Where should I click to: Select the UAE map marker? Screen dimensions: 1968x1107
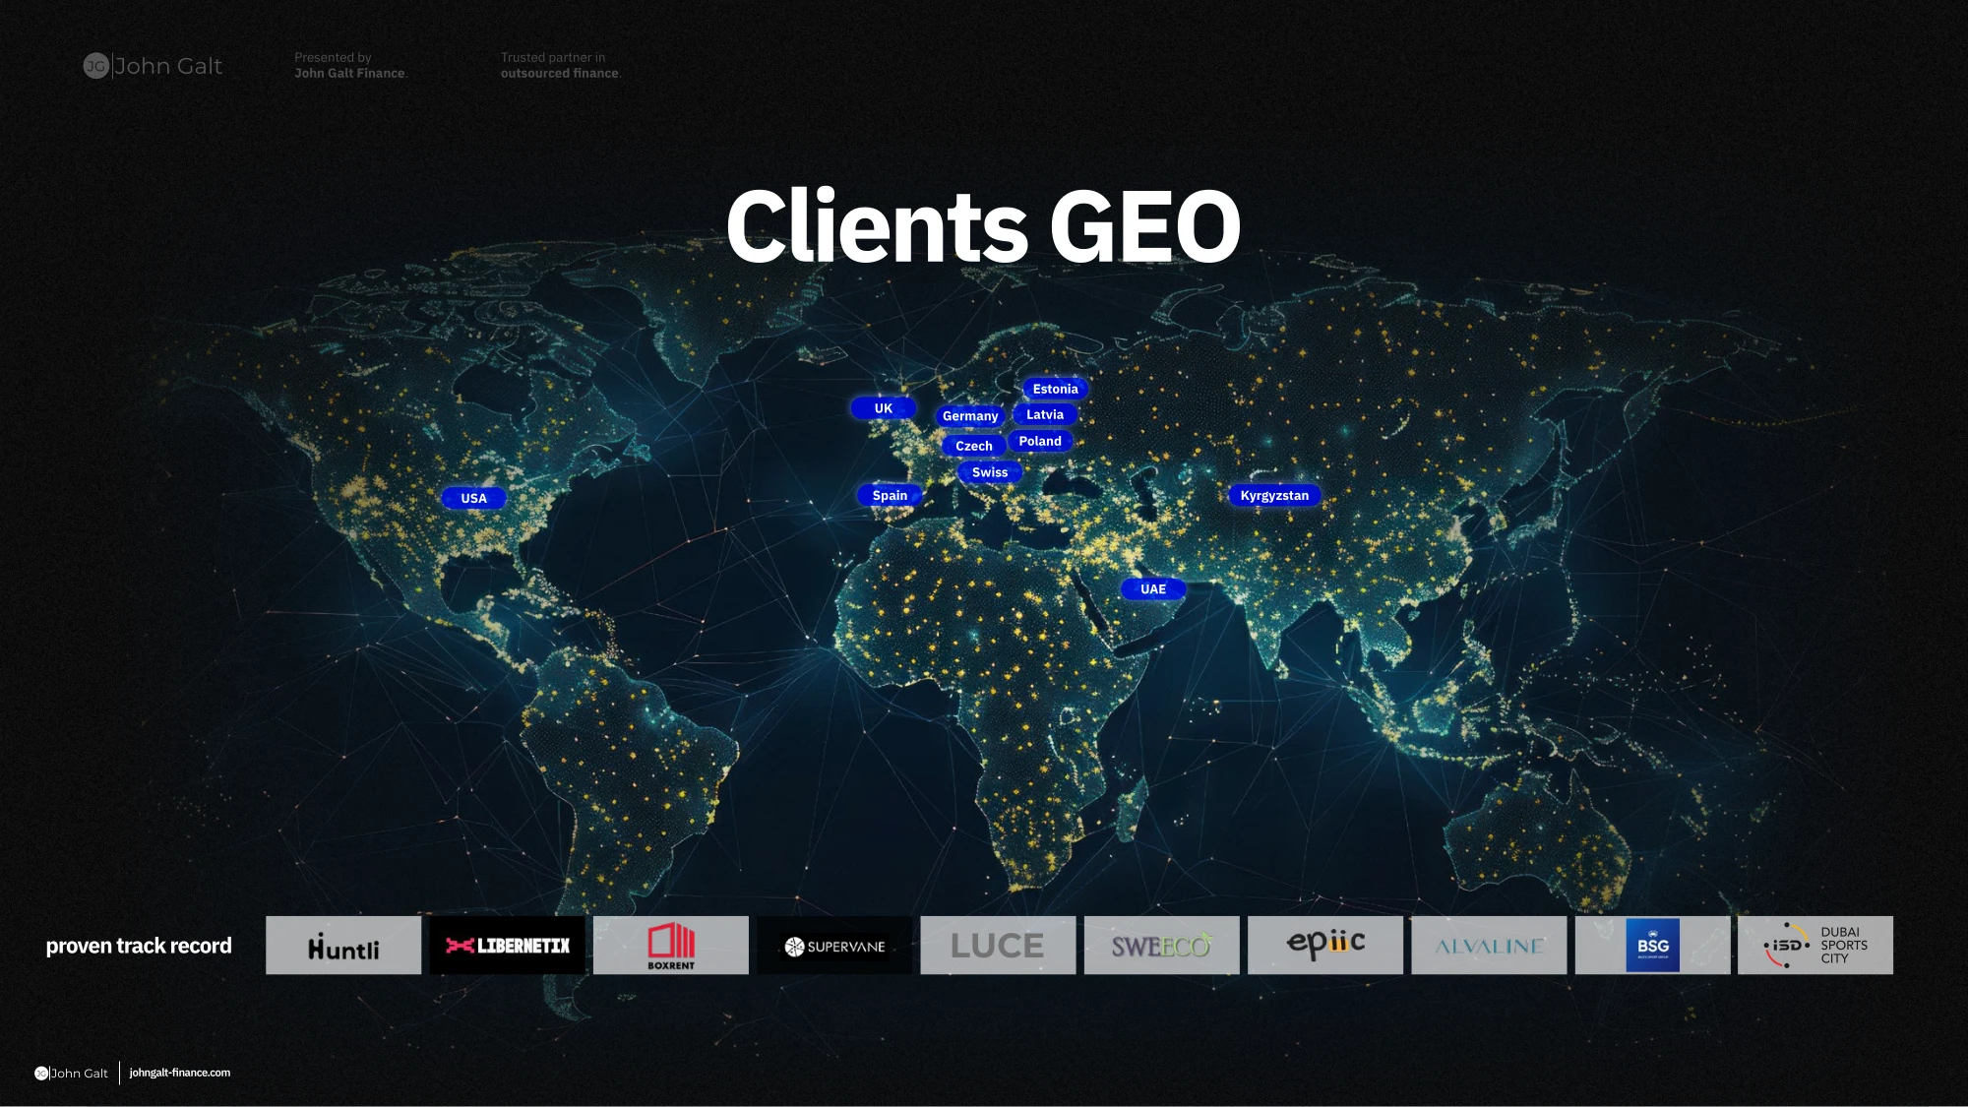coord(1153,589)
